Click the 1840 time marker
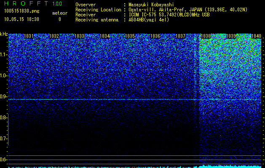Viewport: 265px width, 168px height. coord(256,36)
